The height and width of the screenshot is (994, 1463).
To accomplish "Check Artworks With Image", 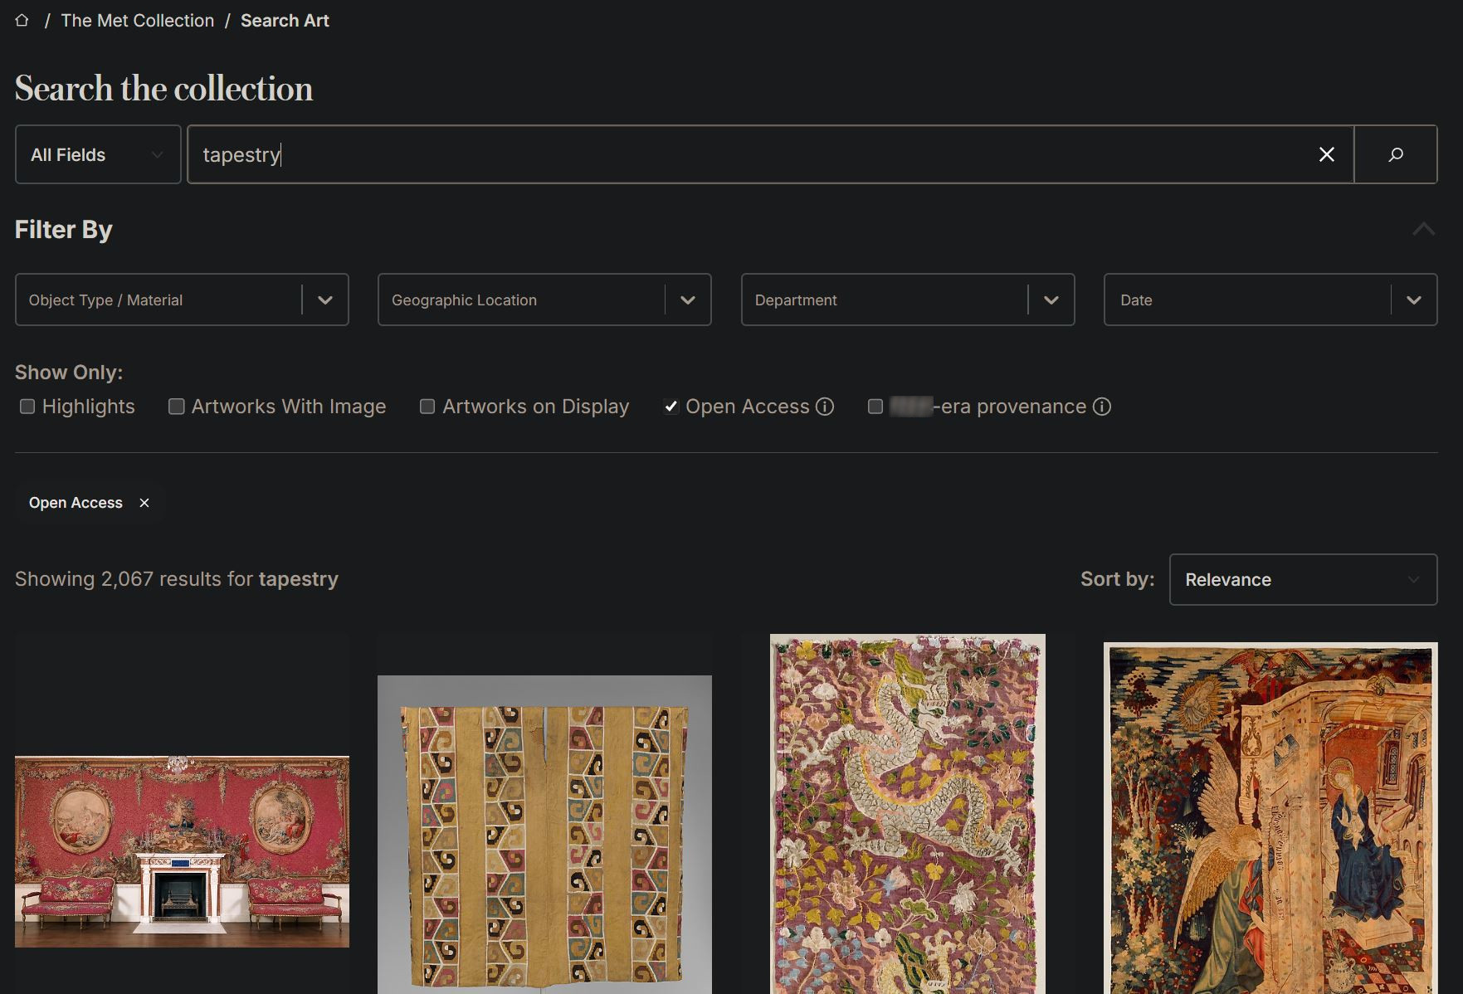I will tap(176, 407).
